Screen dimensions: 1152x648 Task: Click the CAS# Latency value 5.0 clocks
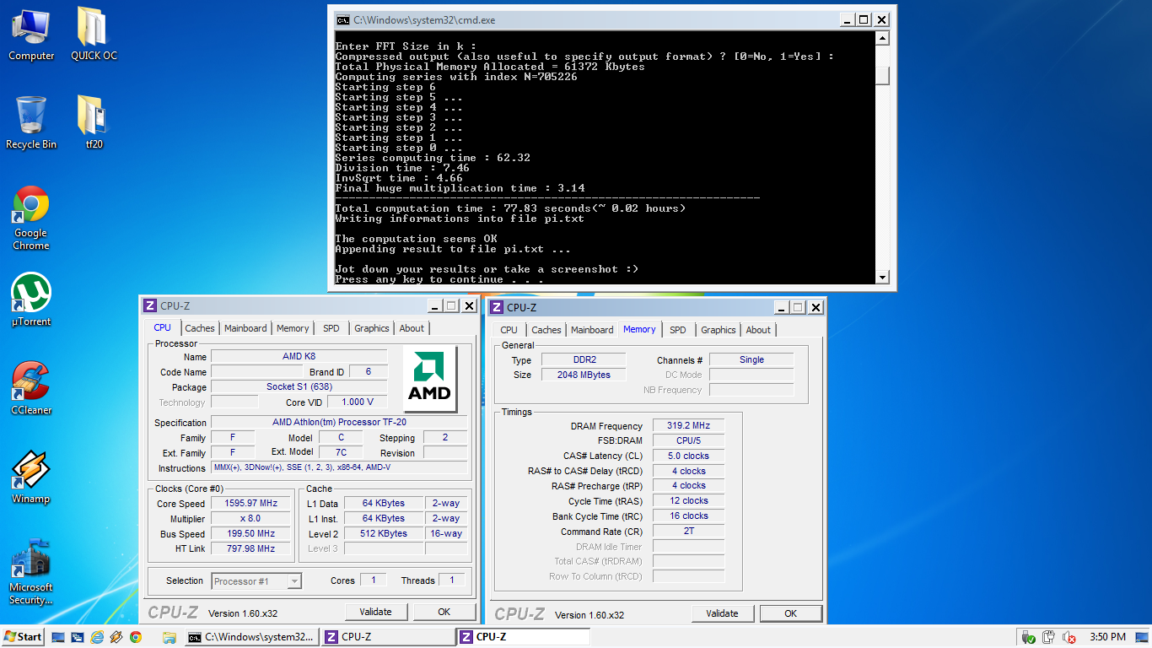pos(688,456)
